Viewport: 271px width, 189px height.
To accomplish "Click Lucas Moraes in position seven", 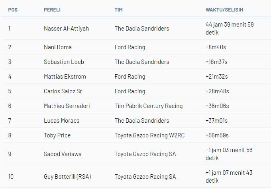I will [61, 121].
